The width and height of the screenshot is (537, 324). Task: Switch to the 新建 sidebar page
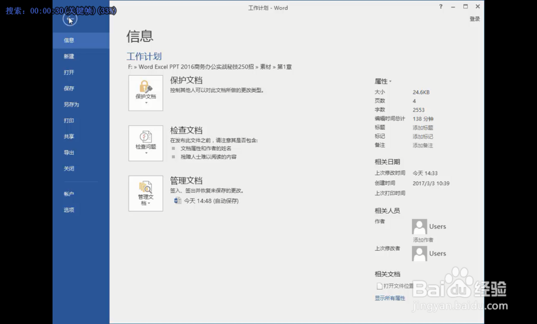tap(69, 56)
